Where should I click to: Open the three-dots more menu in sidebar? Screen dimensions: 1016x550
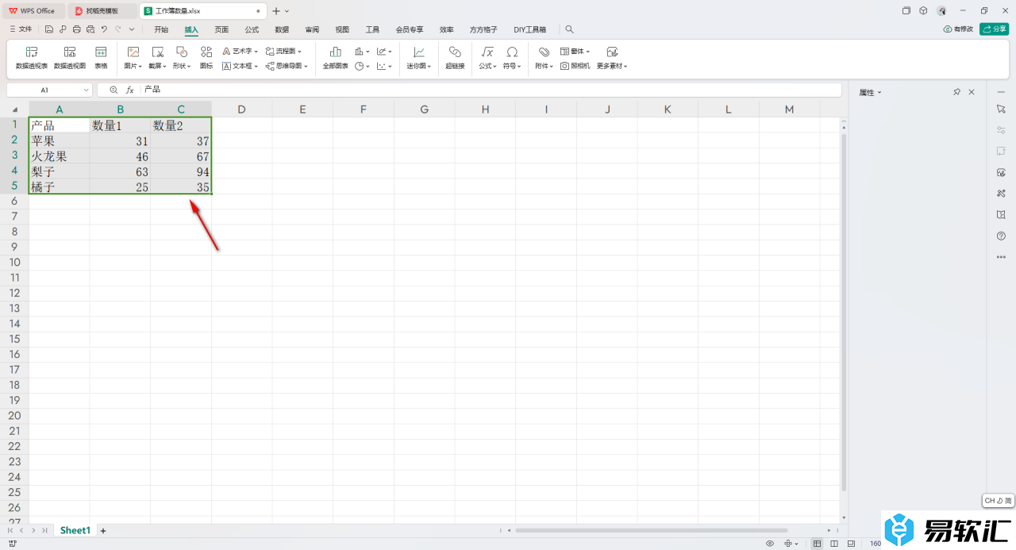1001,257
